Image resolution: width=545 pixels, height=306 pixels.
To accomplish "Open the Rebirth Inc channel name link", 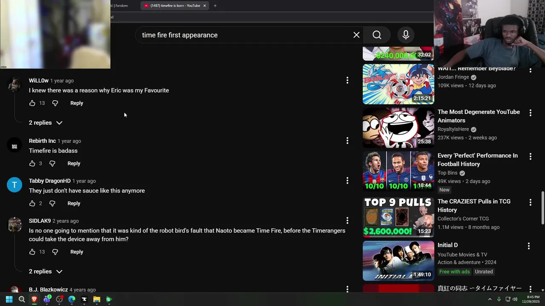I will point(42,141).
